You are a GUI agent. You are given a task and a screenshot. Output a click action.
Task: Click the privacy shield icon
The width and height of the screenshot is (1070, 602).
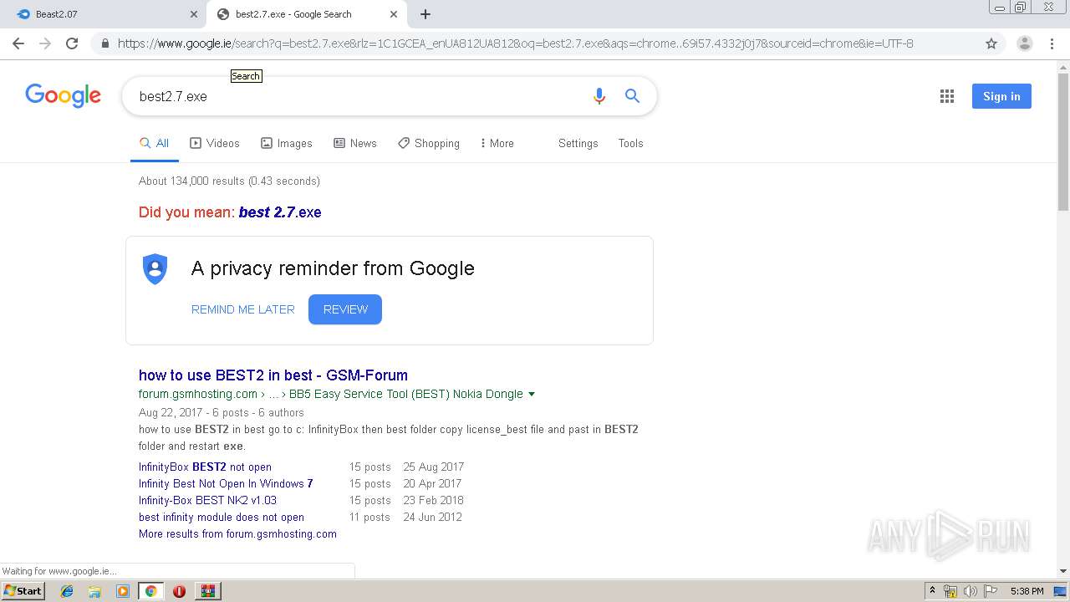(155, 268)
